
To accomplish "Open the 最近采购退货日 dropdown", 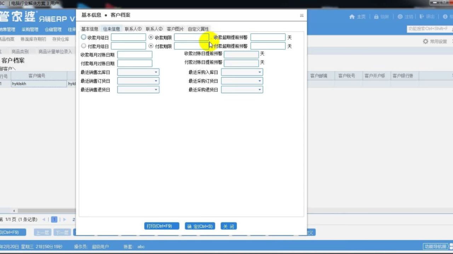I will coord(260,90).
